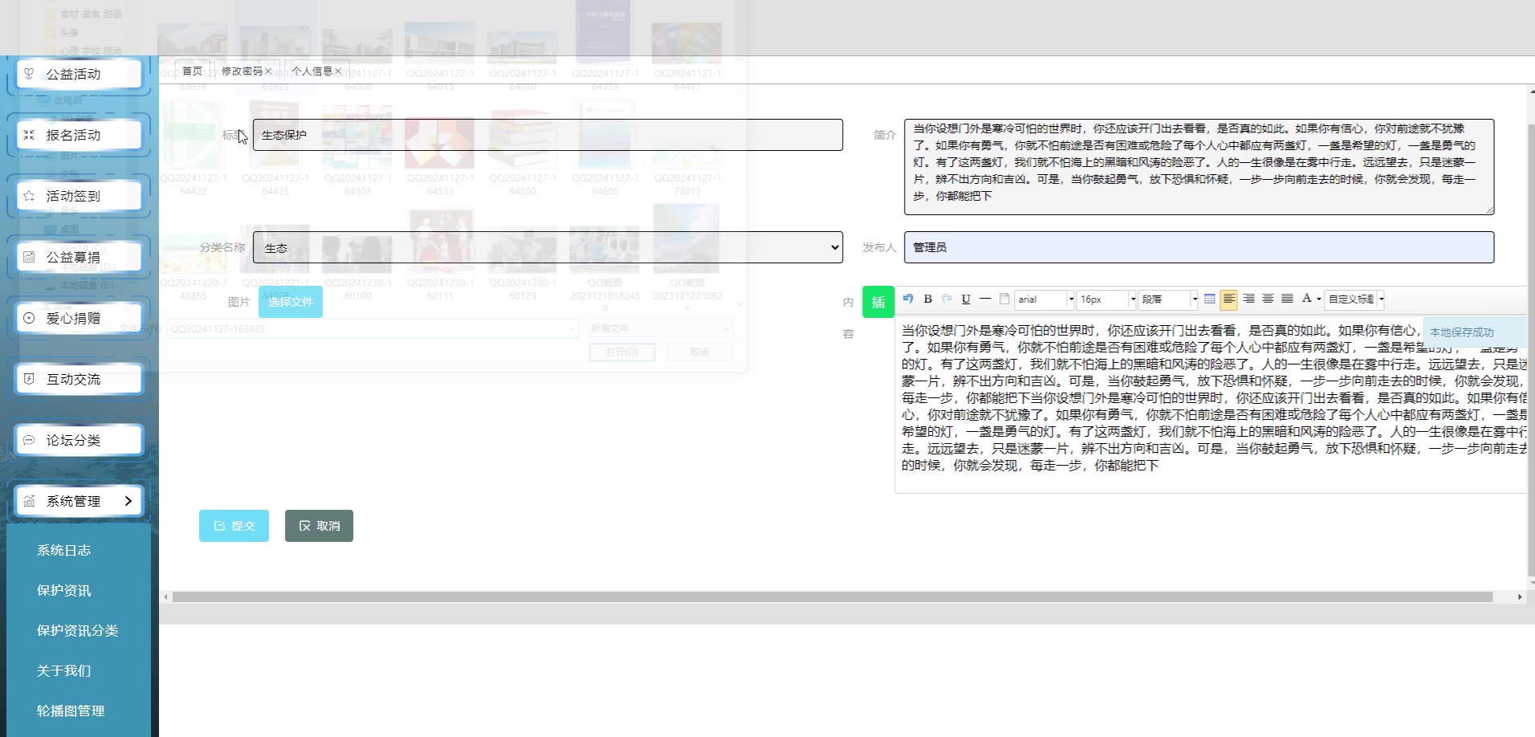Focus the 发布人 field showing 管理员
The image size is (1535, 737).
point(1199,247)
